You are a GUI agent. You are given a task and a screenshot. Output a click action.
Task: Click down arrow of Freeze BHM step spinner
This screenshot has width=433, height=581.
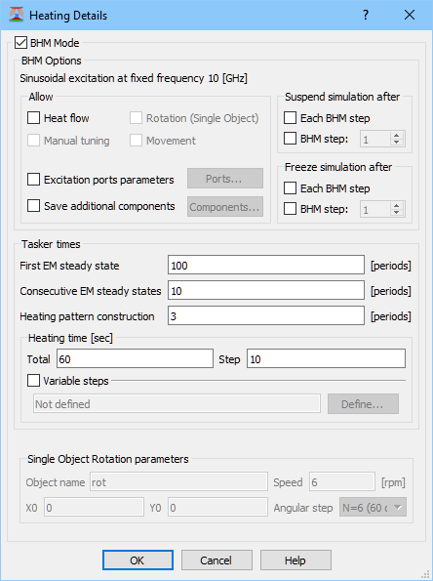(397, 212)
